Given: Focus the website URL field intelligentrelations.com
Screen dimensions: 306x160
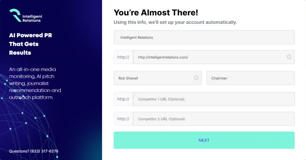Looking at the screenshot, I should [214, 57].
